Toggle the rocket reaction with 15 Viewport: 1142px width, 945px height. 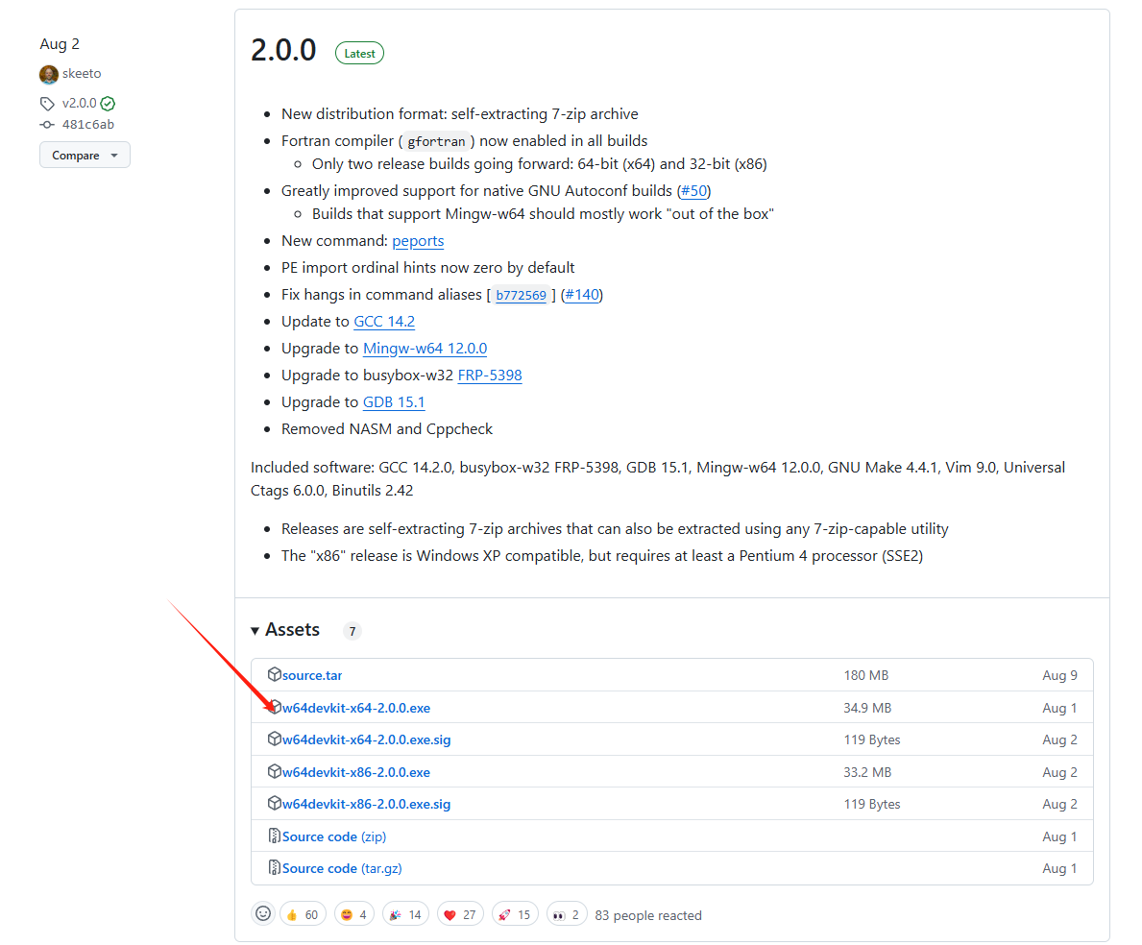coord(515,914)
